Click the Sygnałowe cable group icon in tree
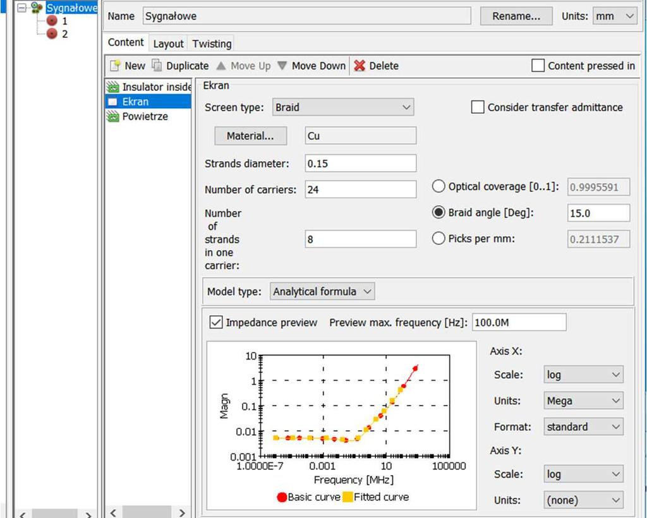The height and width of the screenshot is (518, 647). coord(37,8)
